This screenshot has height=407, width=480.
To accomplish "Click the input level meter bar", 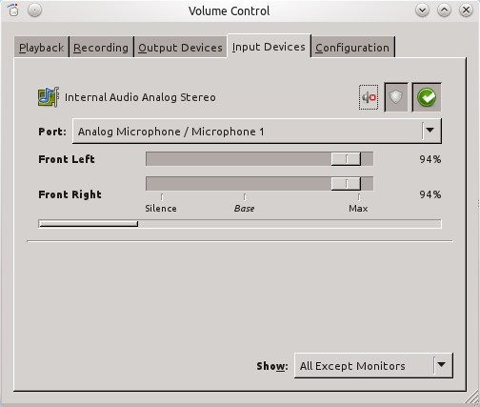I will (x=240, y=224).
